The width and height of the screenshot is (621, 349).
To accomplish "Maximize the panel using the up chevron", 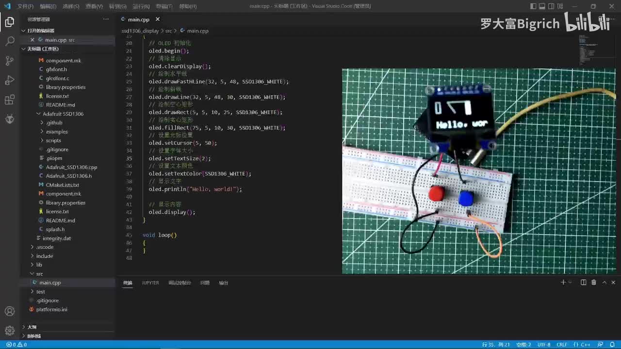I will pos(604,282).
